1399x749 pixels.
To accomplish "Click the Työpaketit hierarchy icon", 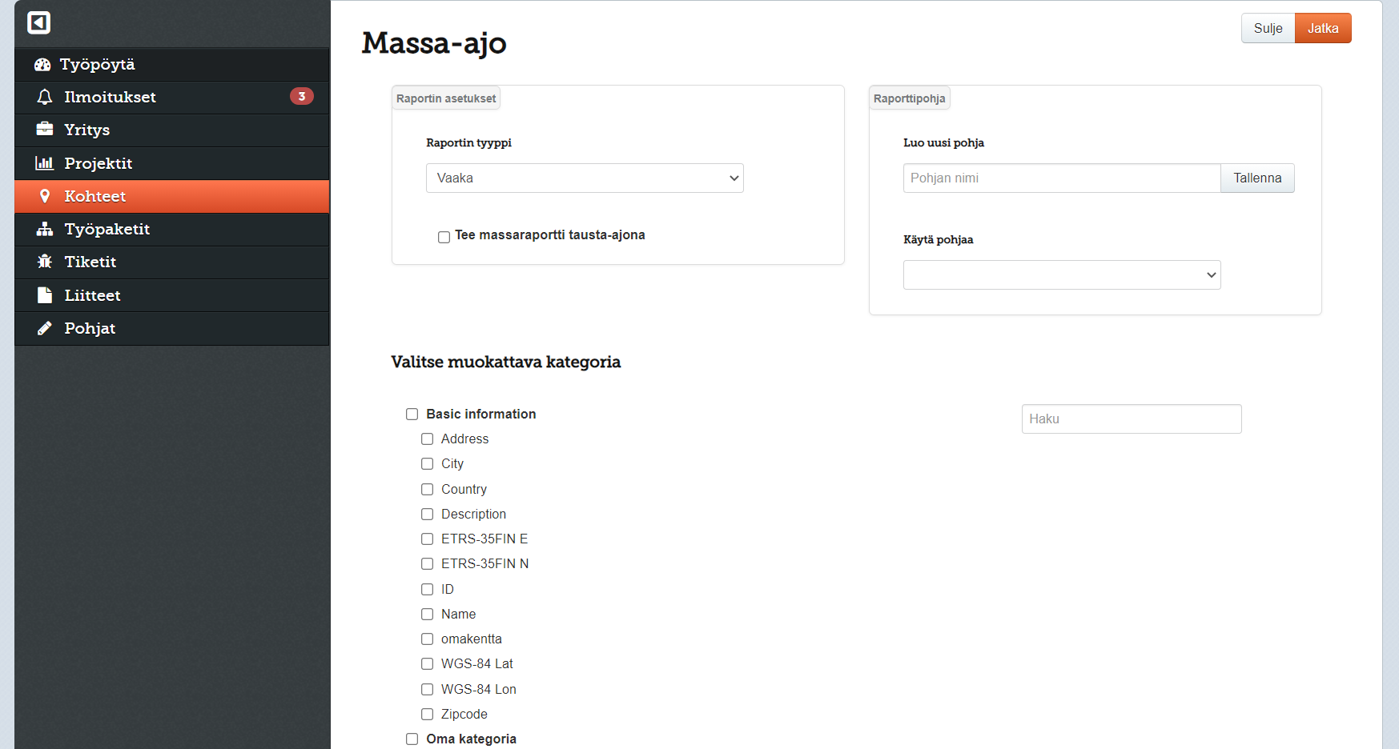I will pos(45,229).
